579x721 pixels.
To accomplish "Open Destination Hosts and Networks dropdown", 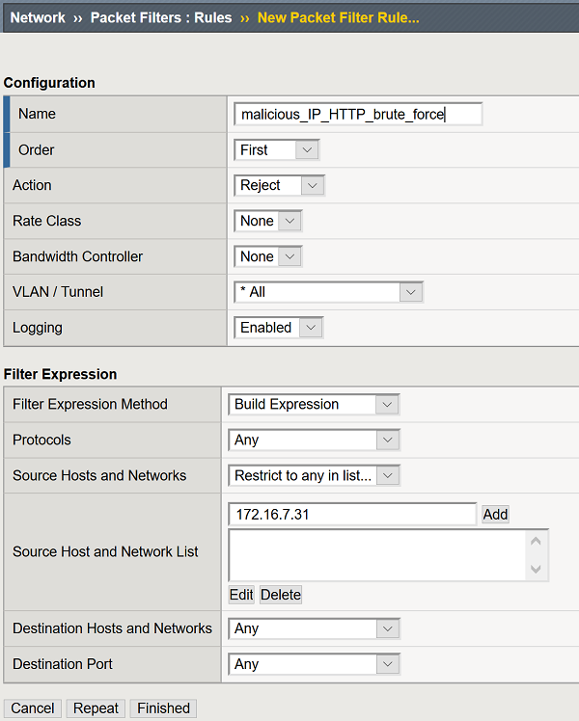I will click(314, 628).
